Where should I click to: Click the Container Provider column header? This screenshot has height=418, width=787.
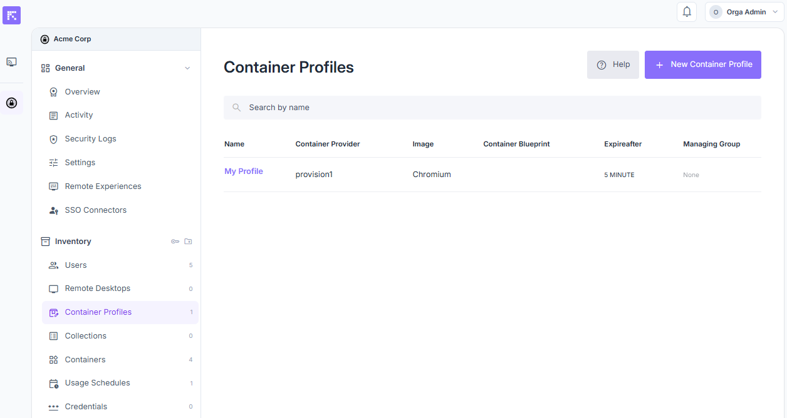click(328, 144)
